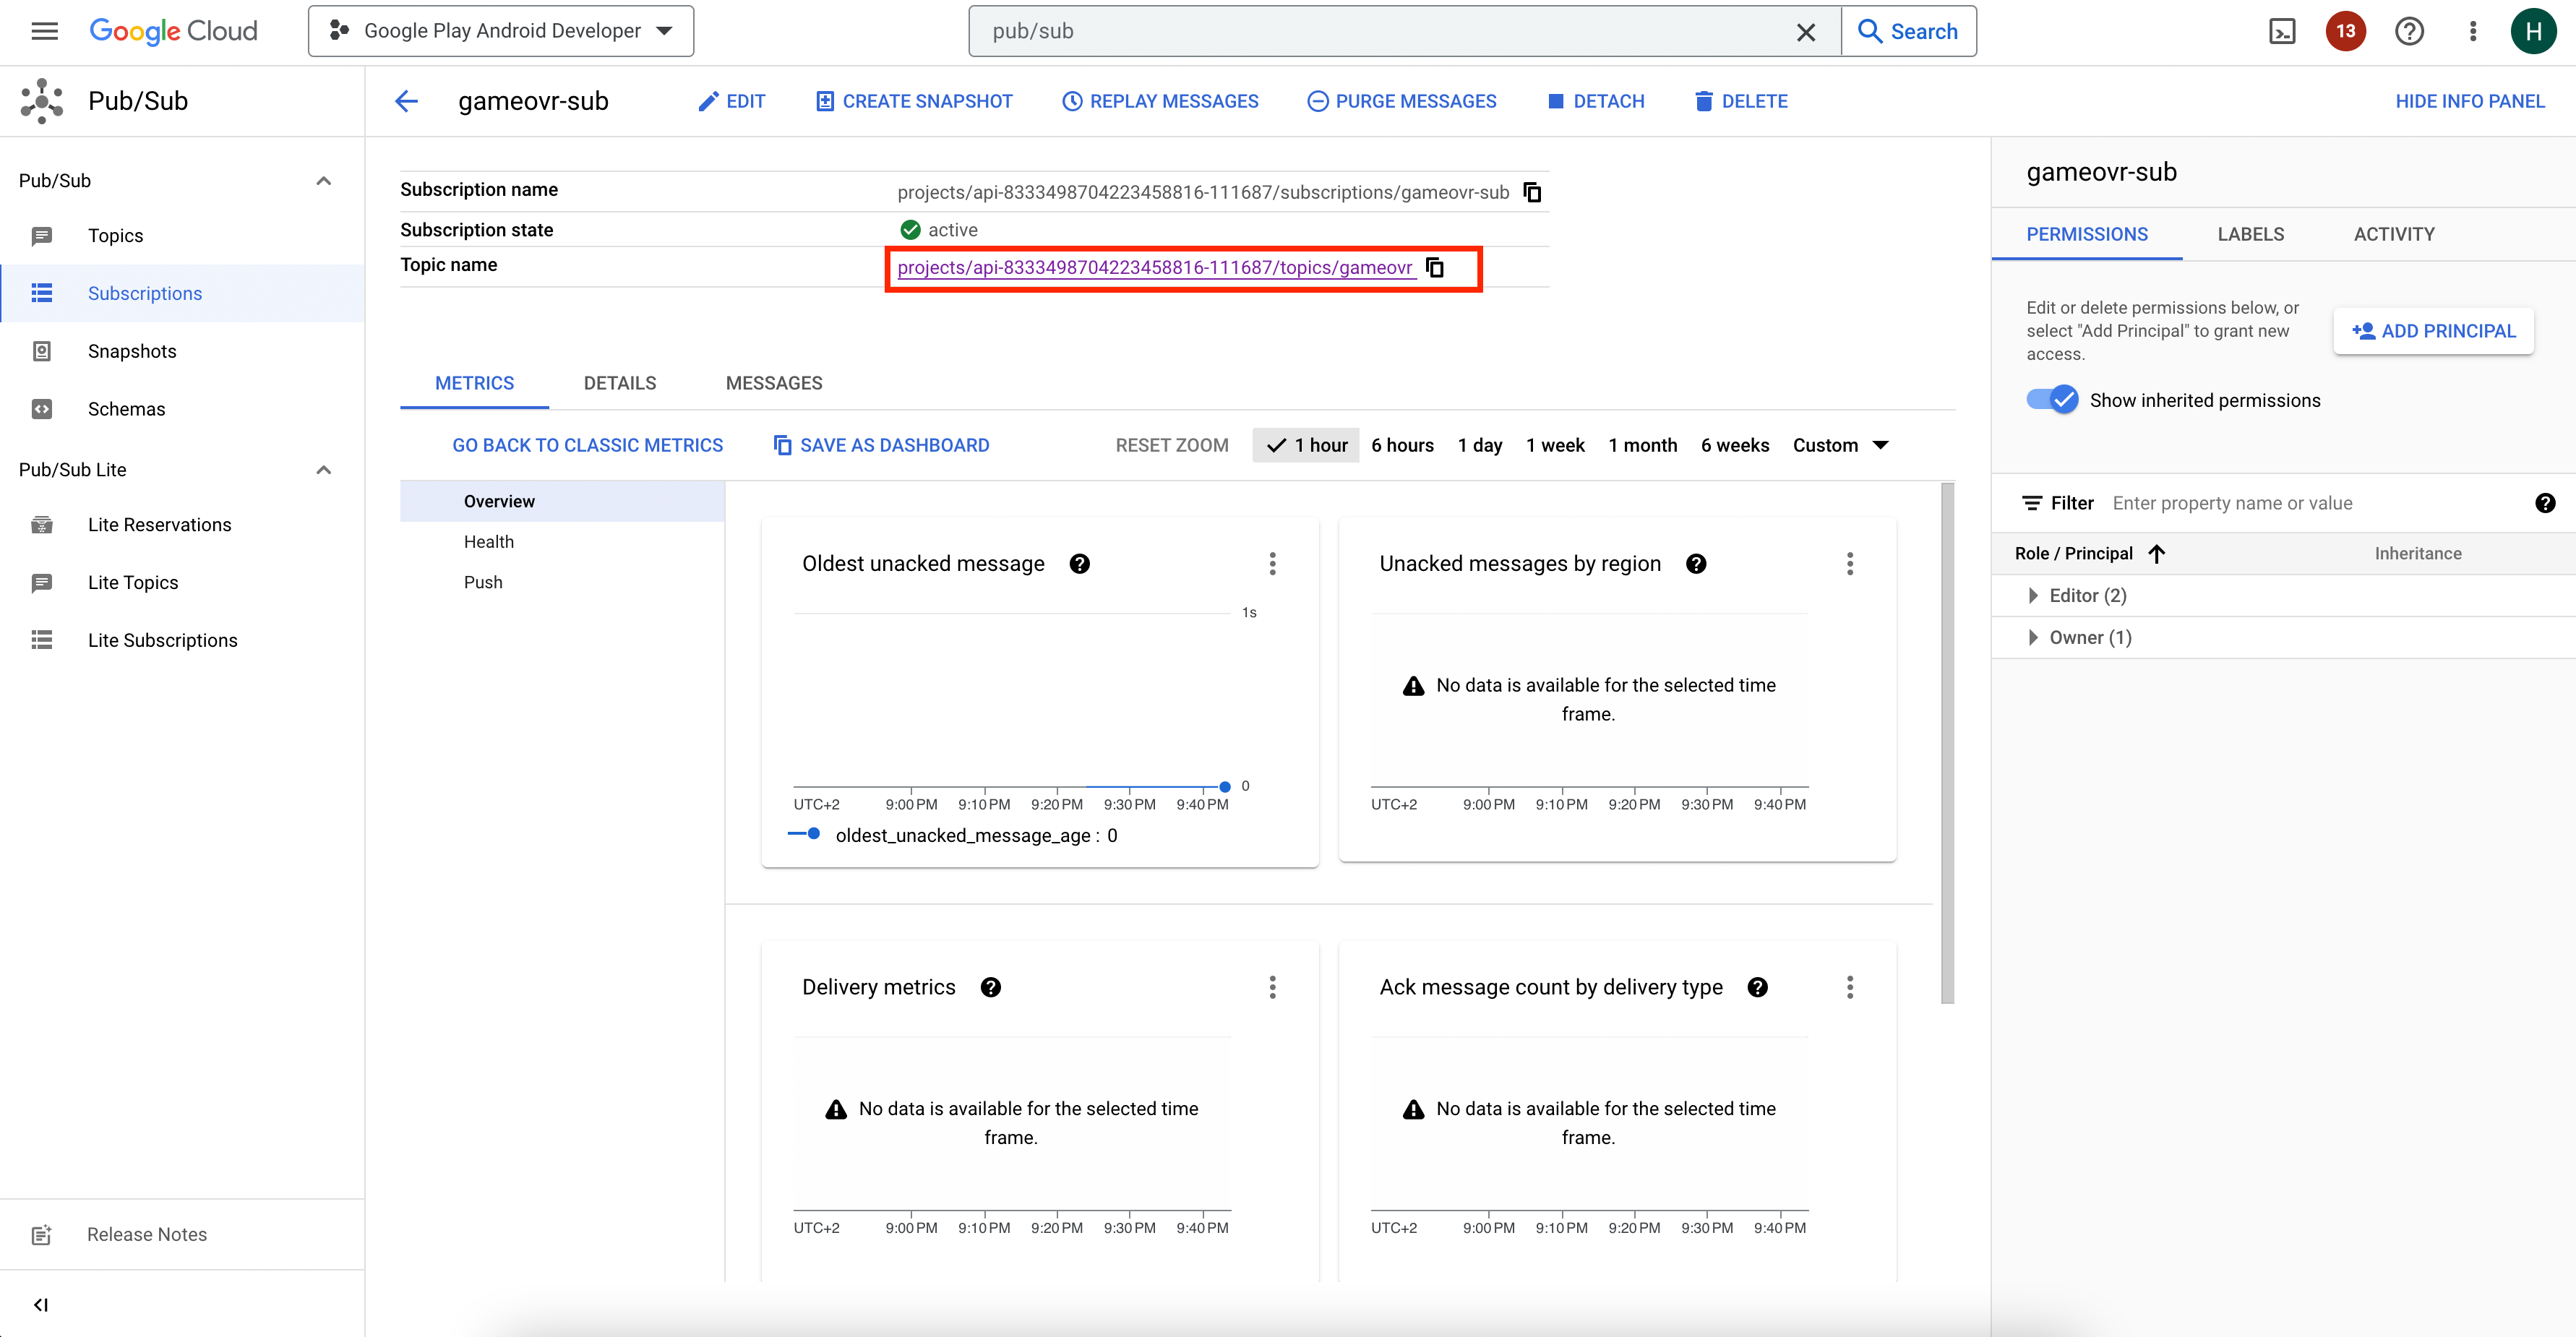Image resolution: width=2576 pixels, height=1337 pixels.
Task: Click DETACH button
Action: [1596, 101]
